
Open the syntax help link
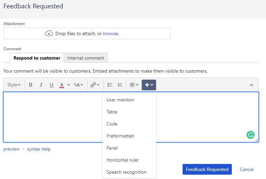click(x=39, y=149)
